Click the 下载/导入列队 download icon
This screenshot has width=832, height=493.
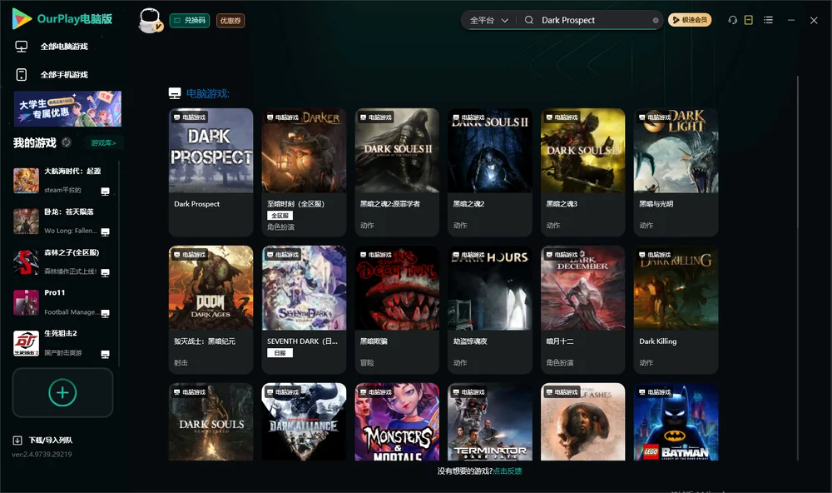click(17, 440)
